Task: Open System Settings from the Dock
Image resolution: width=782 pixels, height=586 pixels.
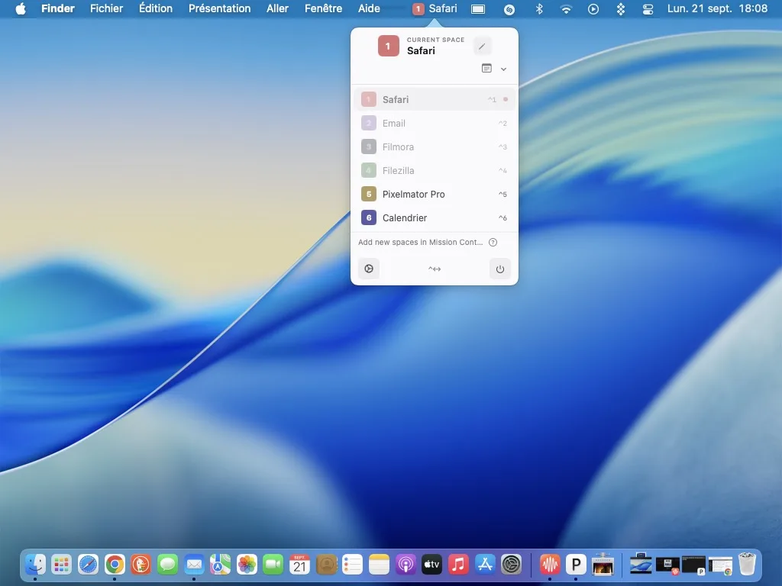Action: click(x=511, y=564)
